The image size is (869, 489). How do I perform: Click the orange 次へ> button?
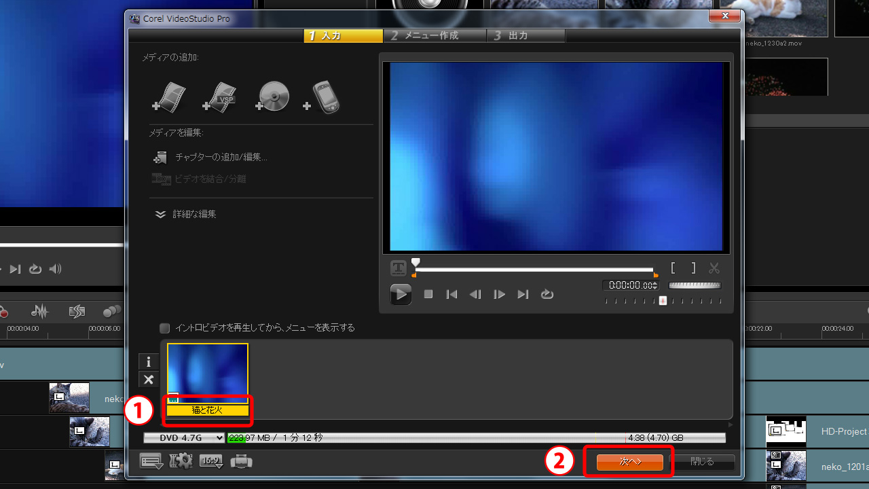(x=629, y=462)
